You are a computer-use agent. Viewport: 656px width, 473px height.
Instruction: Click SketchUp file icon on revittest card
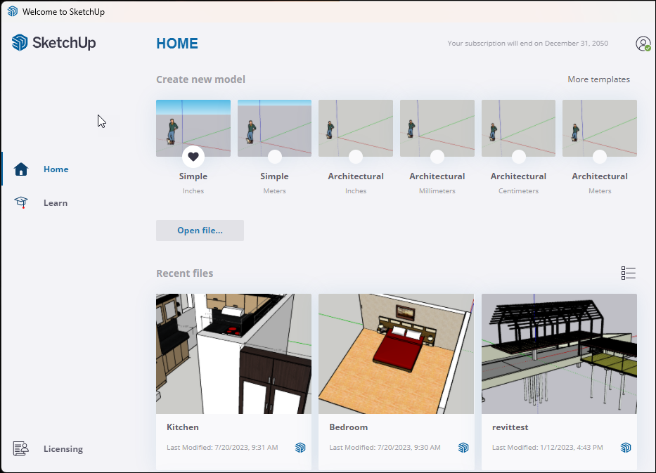(626, 448)
